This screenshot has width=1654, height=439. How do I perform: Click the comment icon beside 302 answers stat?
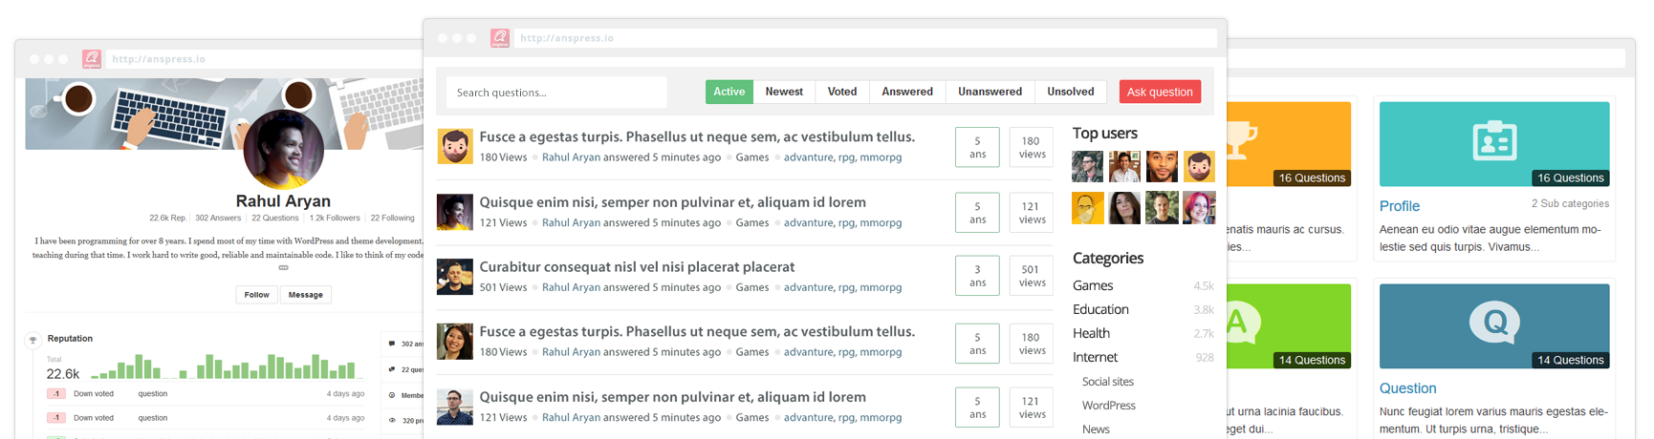pyautogui.click(x=392, y=344)
